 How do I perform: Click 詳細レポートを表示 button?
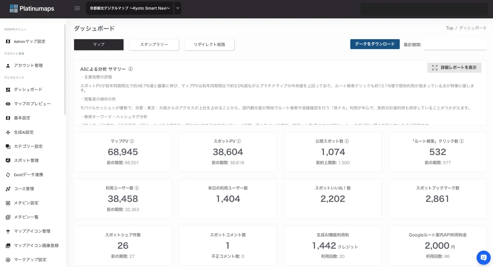click(x=454, y=68)
